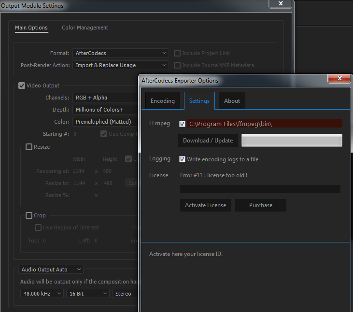Open the 16 Bit audio depth dropdown
Screen dimensions: 353x312
88,294
